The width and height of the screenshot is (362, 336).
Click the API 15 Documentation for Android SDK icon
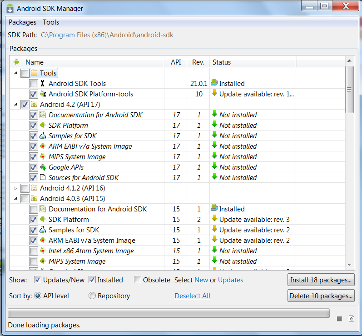(x=43, y=209)
